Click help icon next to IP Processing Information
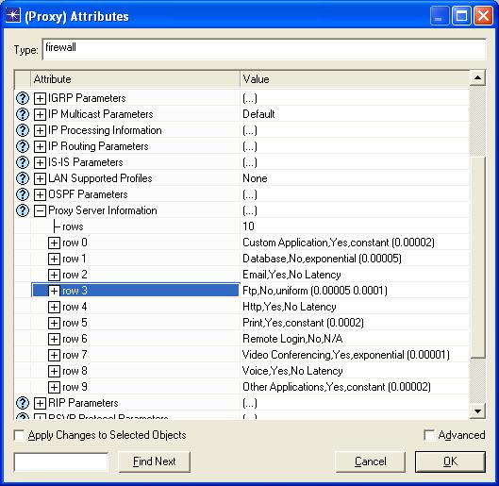 tap(23, 130)
